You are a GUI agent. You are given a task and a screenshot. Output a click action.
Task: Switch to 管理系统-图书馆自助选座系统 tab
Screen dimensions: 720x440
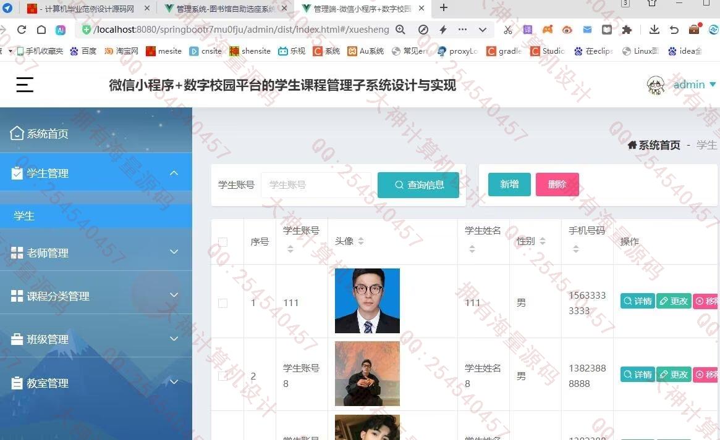[x=226, y=8]
